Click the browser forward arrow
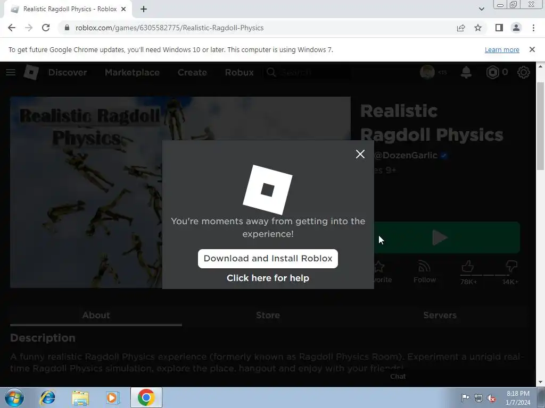 [x=29, y=28]
